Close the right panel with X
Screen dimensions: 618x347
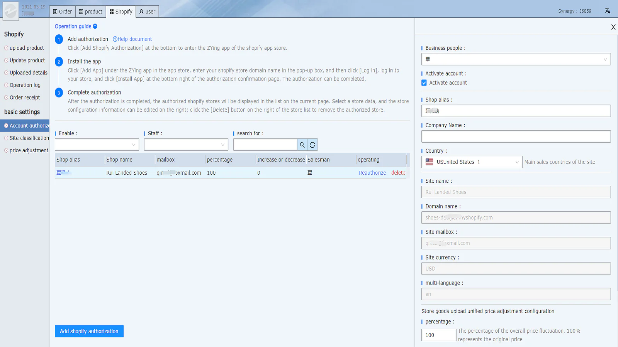[x=613, y=27]
